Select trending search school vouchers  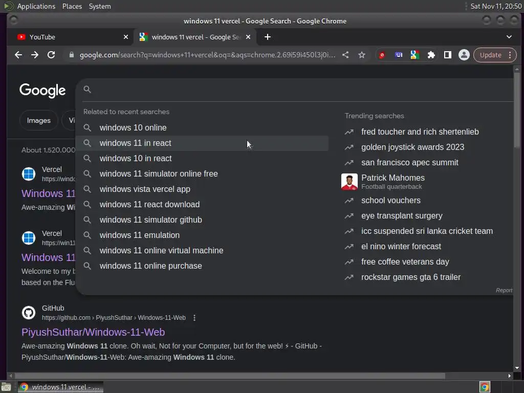pos(390,201)
